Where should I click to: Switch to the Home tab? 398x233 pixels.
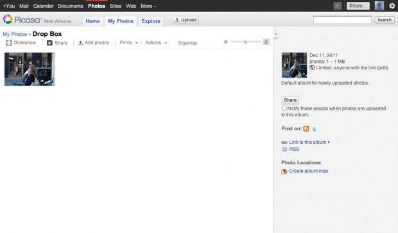point(92,21)
